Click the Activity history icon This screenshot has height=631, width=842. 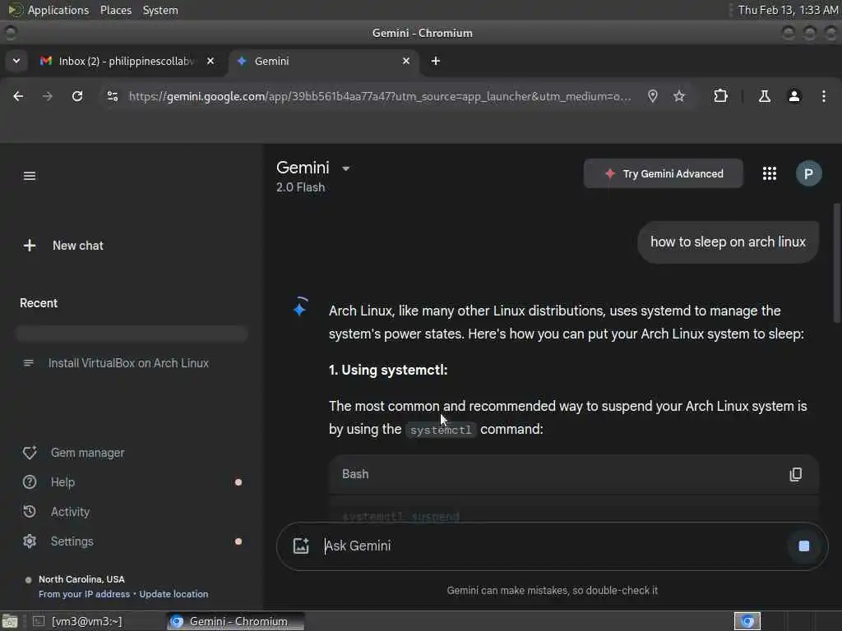point(30,511)
